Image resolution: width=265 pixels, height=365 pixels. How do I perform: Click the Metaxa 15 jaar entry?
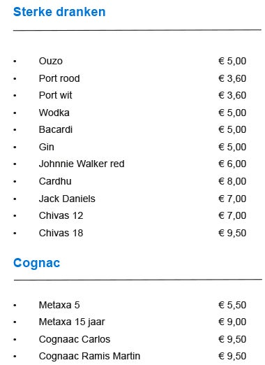pos(72,322)
